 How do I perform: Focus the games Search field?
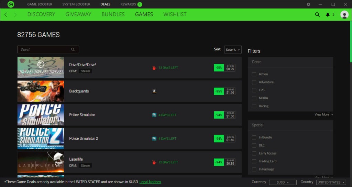pyautogui.click(x=48, y=49)
